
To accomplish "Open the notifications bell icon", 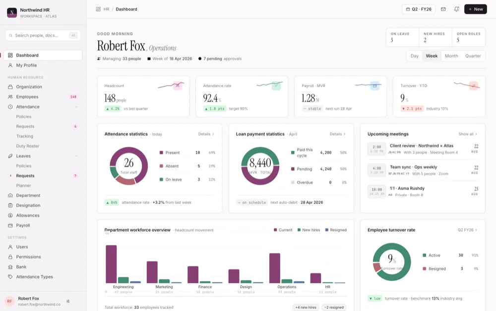I will coord(456,9).
